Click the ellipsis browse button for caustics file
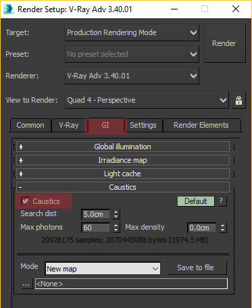The height and width of the screenshot is (308, 252). (x=26, y=284)
